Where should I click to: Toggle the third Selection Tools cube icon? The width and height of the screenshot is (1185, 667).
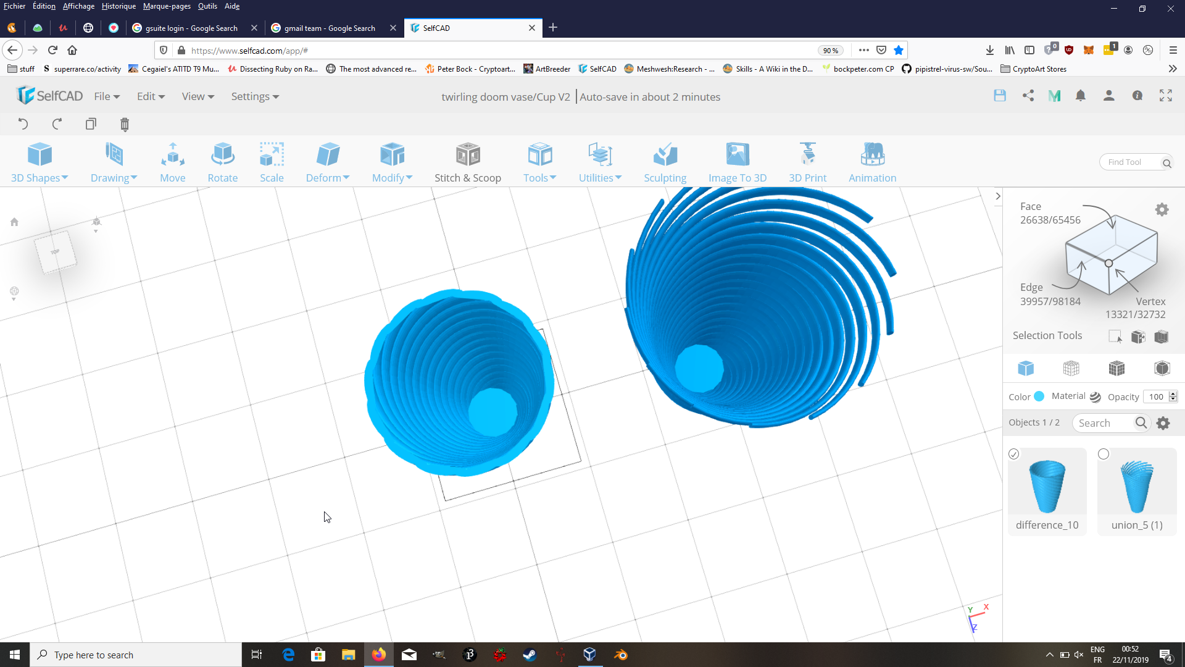(1162, 337)
